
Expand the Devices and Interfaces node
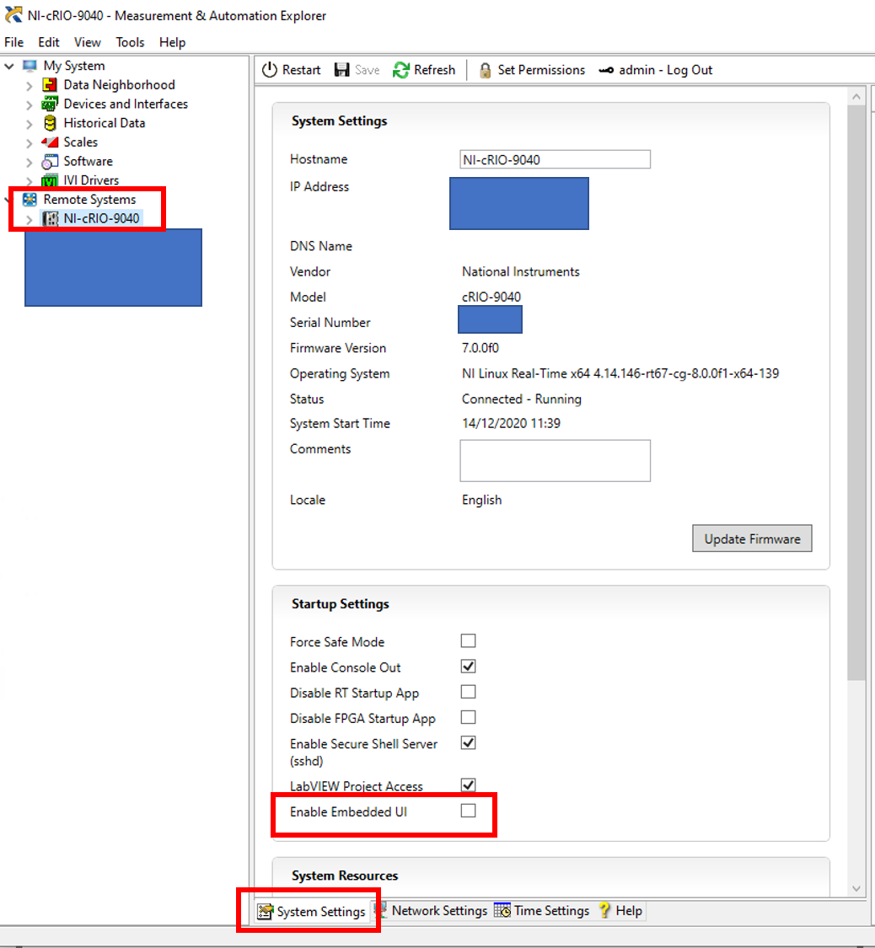pyautogui.click(x=29, y=104)
